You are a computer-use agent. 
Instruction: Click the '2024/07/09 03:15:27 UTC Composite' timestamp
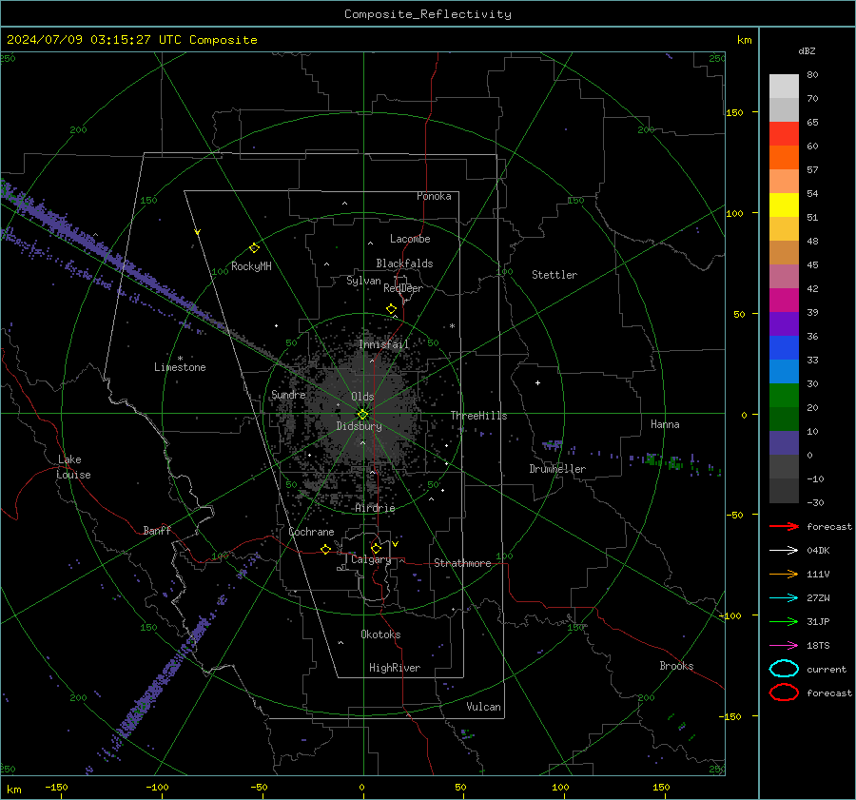[x=131, y=40]
